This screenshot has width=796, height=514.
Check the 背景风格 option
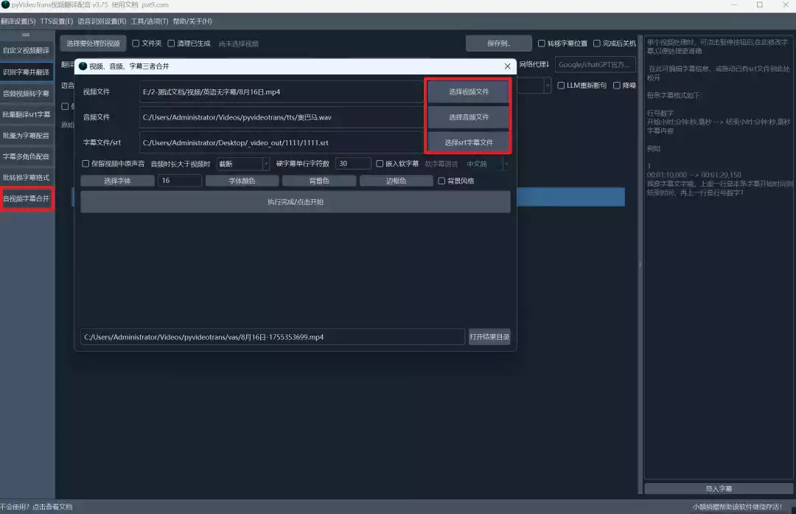(441, 181)
